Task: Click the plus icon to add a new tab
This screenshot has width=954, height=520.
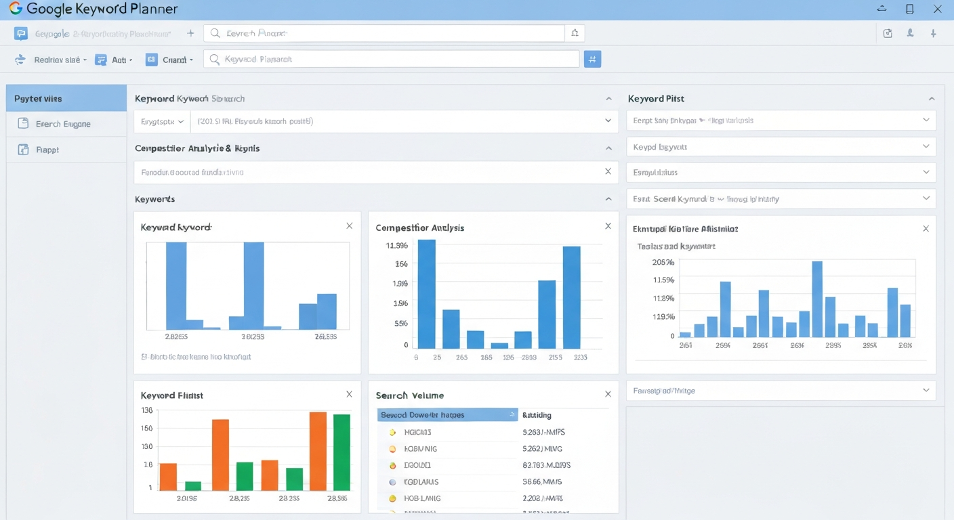Action: [190, 33]
